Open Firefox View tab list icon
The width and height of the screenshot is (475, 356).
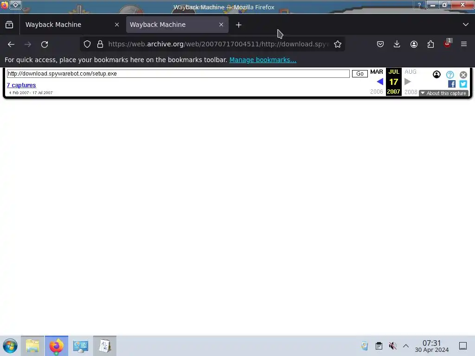[9, 25]
